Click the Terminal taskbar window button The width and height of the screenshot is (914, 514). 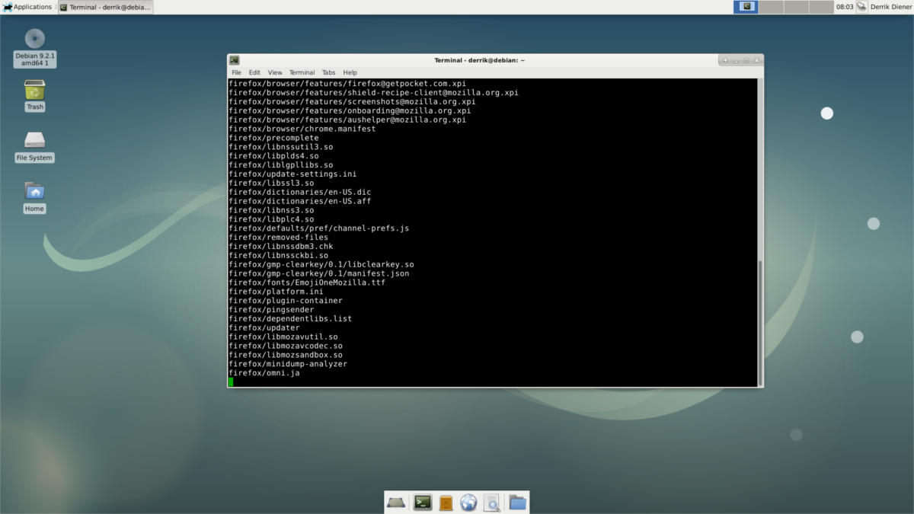click(105, 7)
